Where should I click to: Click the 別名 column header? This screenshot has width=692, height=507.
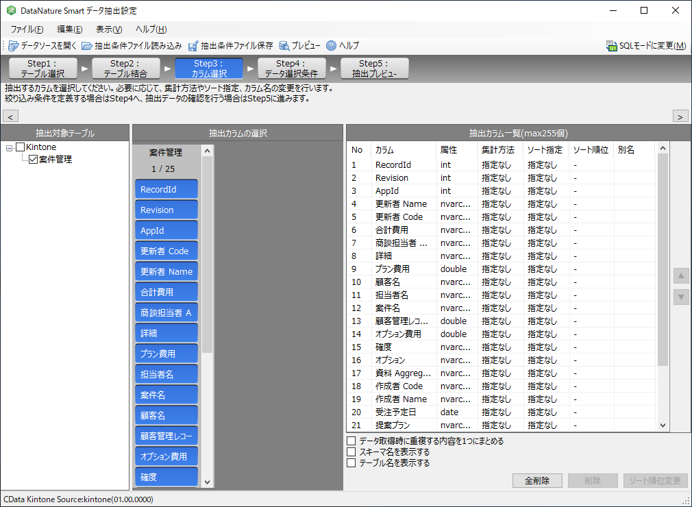pyautogui.click(x=634, y=150)
